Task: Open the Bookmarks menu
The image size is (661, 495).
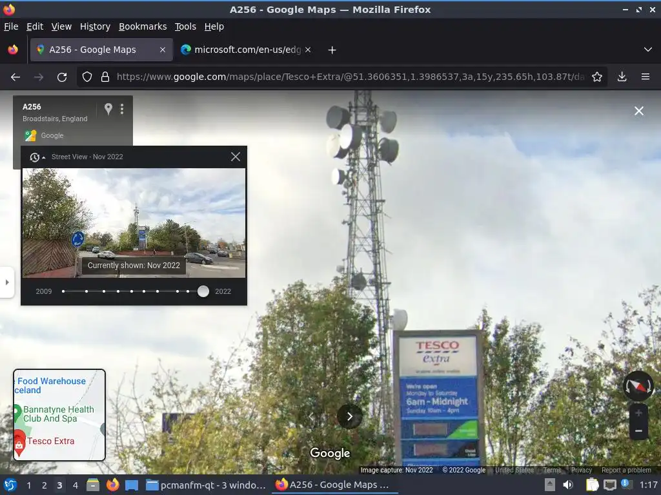Action: [143, 26]
